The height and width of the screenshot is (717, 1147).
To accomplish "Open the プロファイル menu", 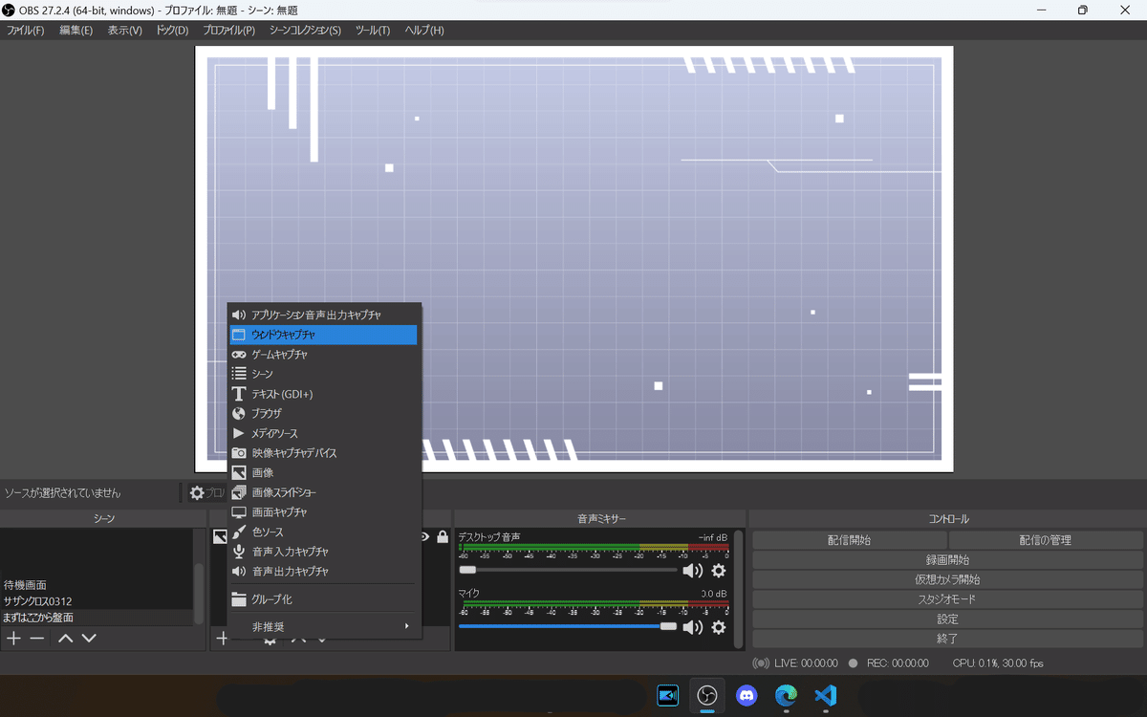I will click(x=229, y=31).
